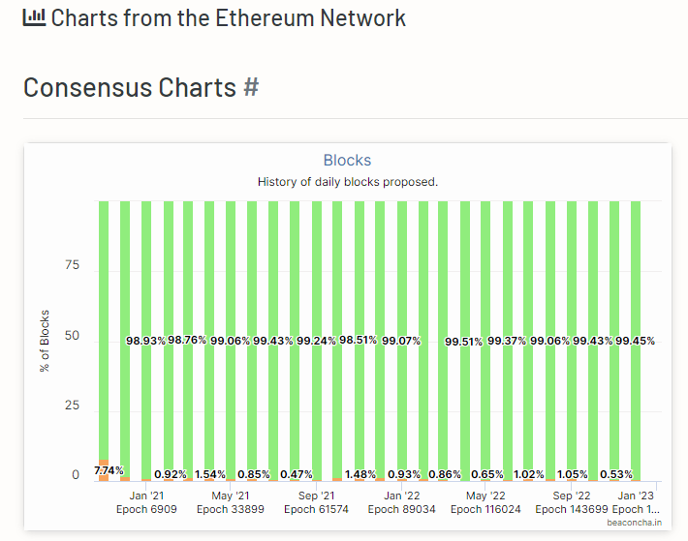688x541 pixels.
Task: Select the Jan '22 Epoch 89034 axis label
Action: pos(401,502)
